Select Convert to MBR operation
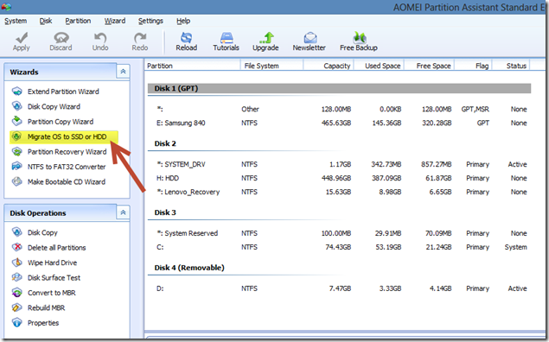The image size is (549, 342). pos(52,293)
